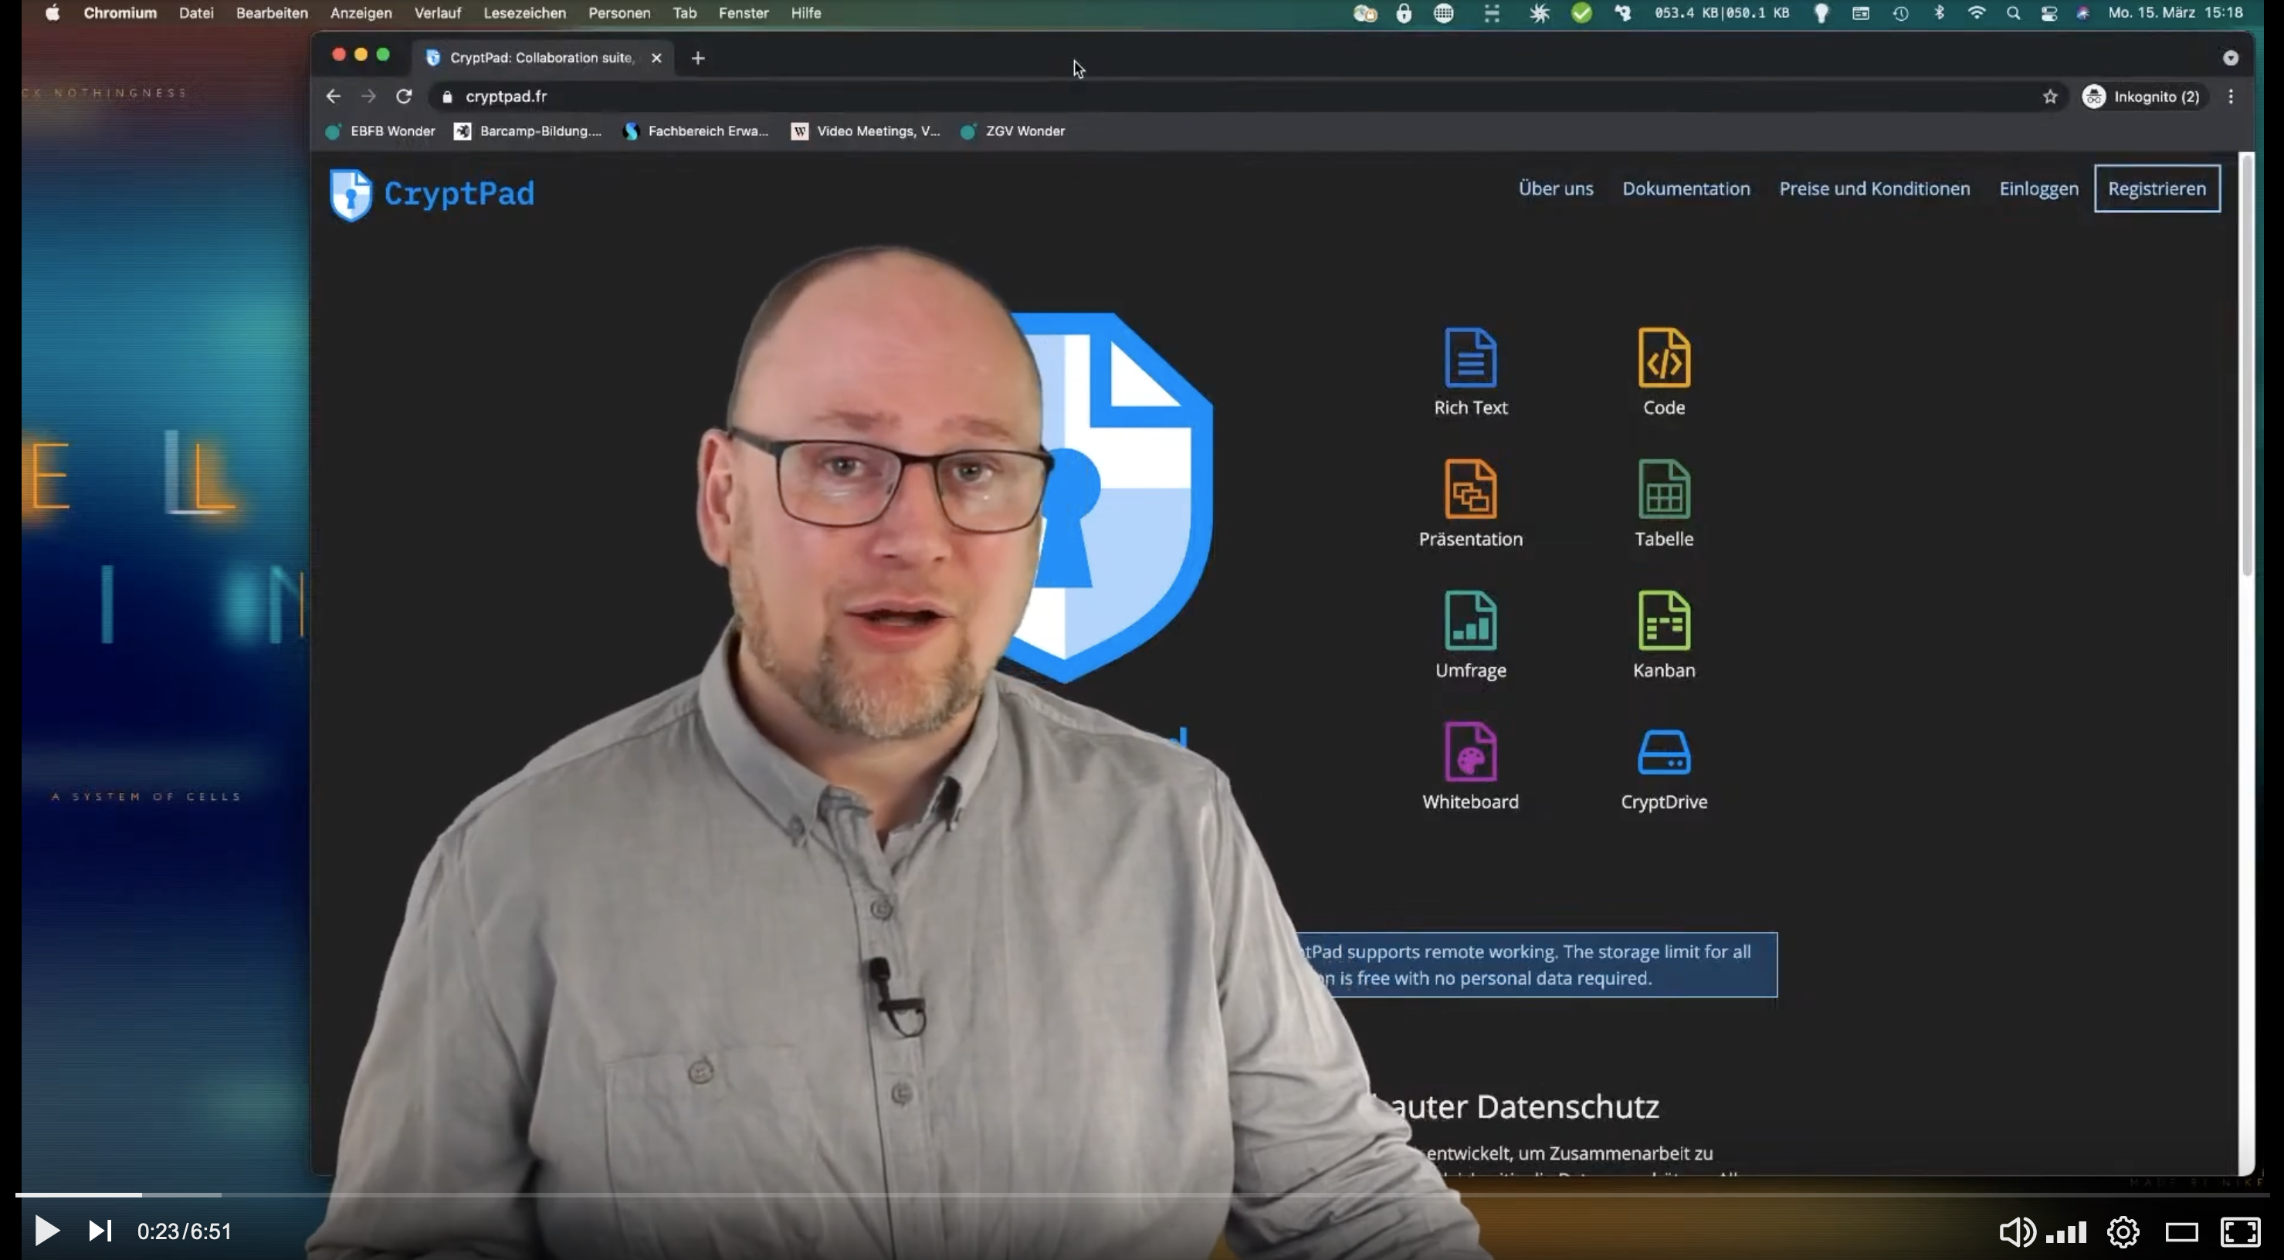Play the video
The image size is (2284, 1260).
(x=46, y=1231)
